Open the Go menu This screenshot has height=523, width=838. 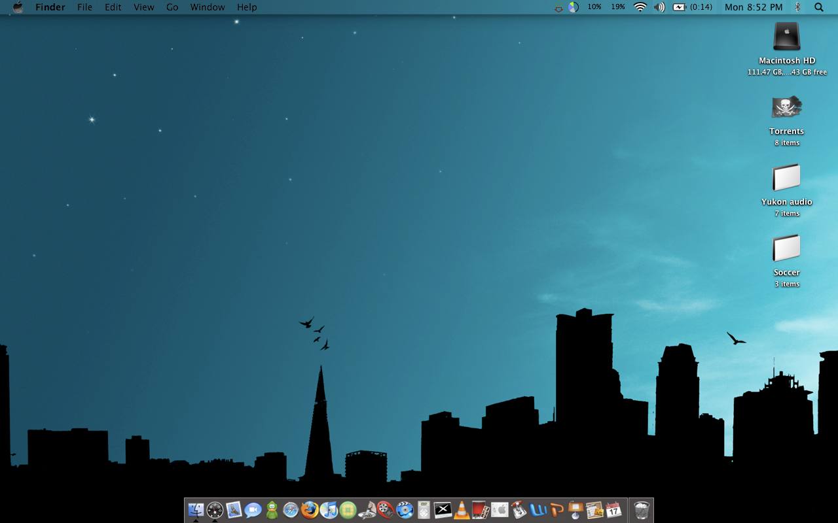172,7
